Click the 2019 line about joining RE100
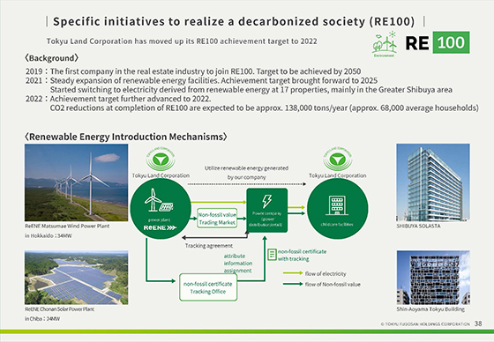Viewport: 494px width, 342px height. coord(193,71)
